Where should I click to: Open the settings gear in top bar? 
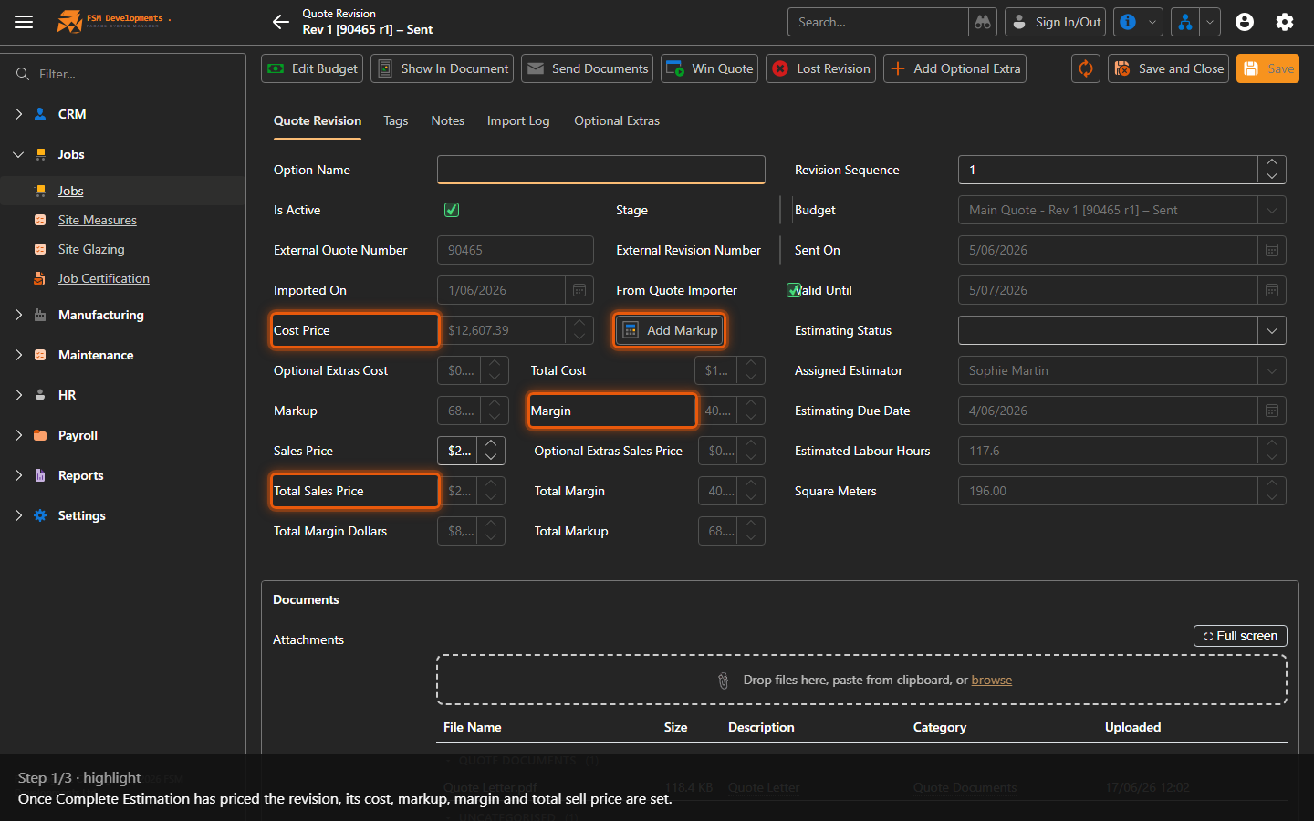click(1285, 22)
